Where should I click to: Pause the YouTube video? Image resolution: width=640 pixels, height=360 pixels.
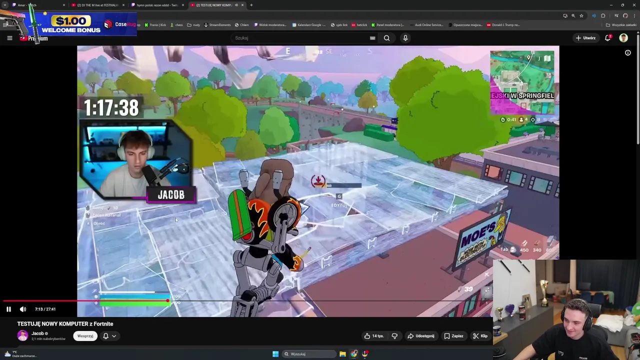8,309
